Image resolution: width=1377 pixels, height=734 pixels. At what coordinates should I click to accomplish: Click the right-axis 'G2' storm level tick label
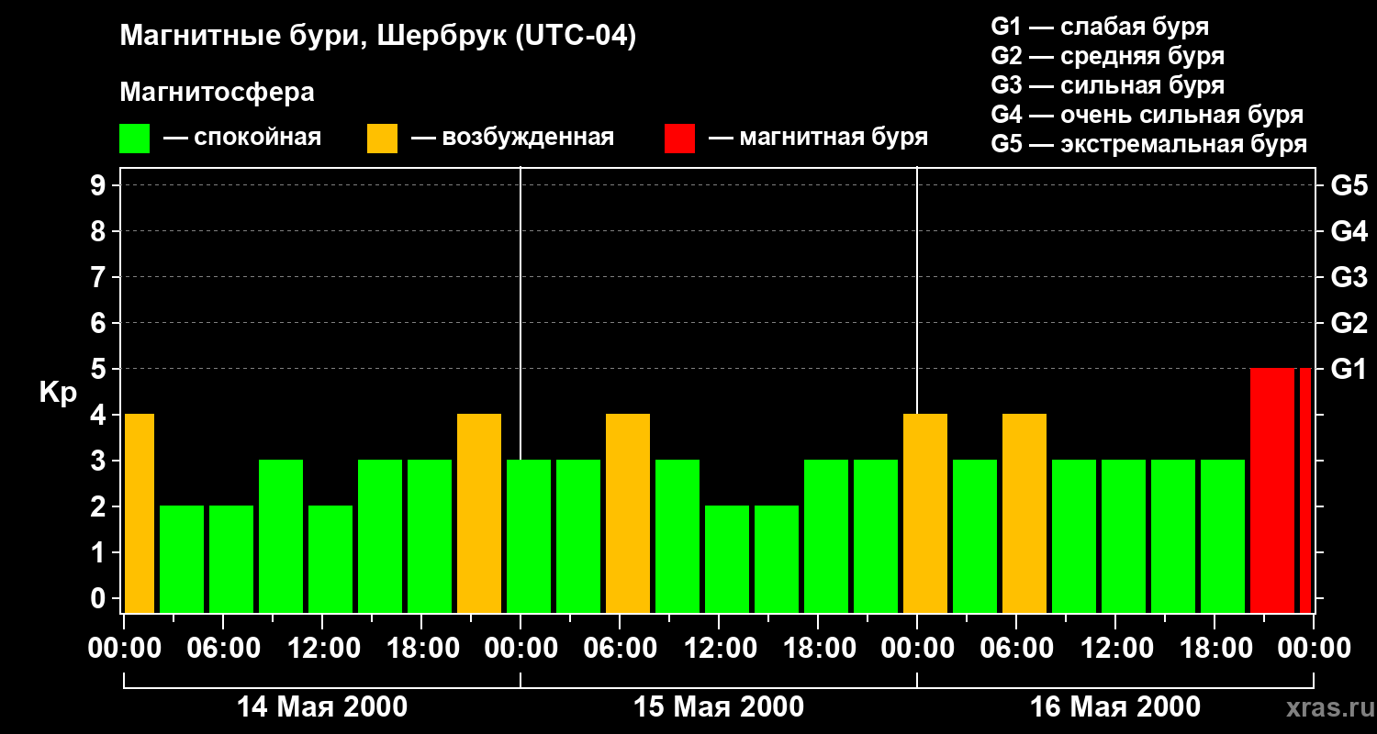[1349, 323]
